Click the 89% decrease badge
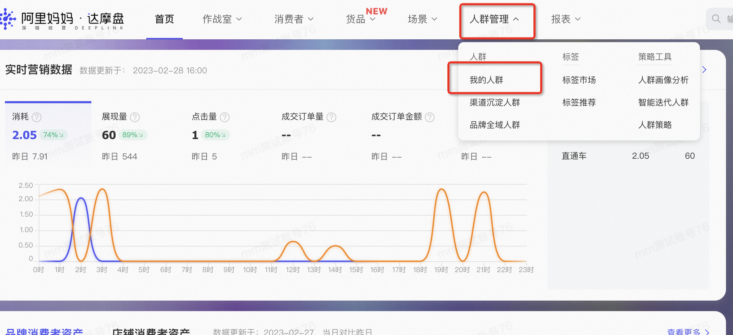Screen dimensions: 733x335 132,135
